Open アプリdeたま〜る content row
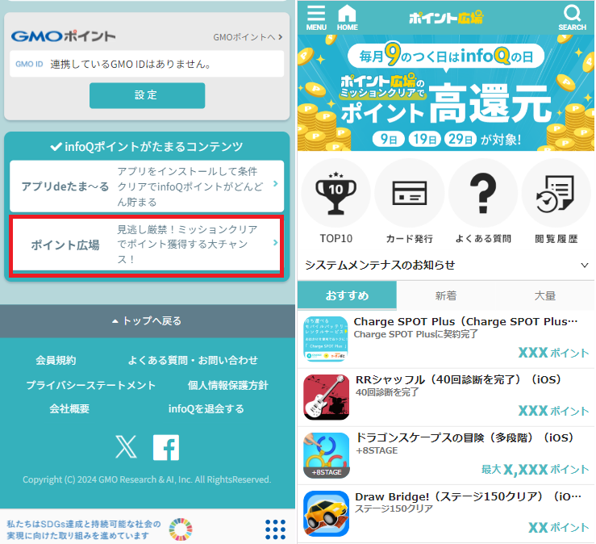Screen dimensions: 596x544 point(147,186)
